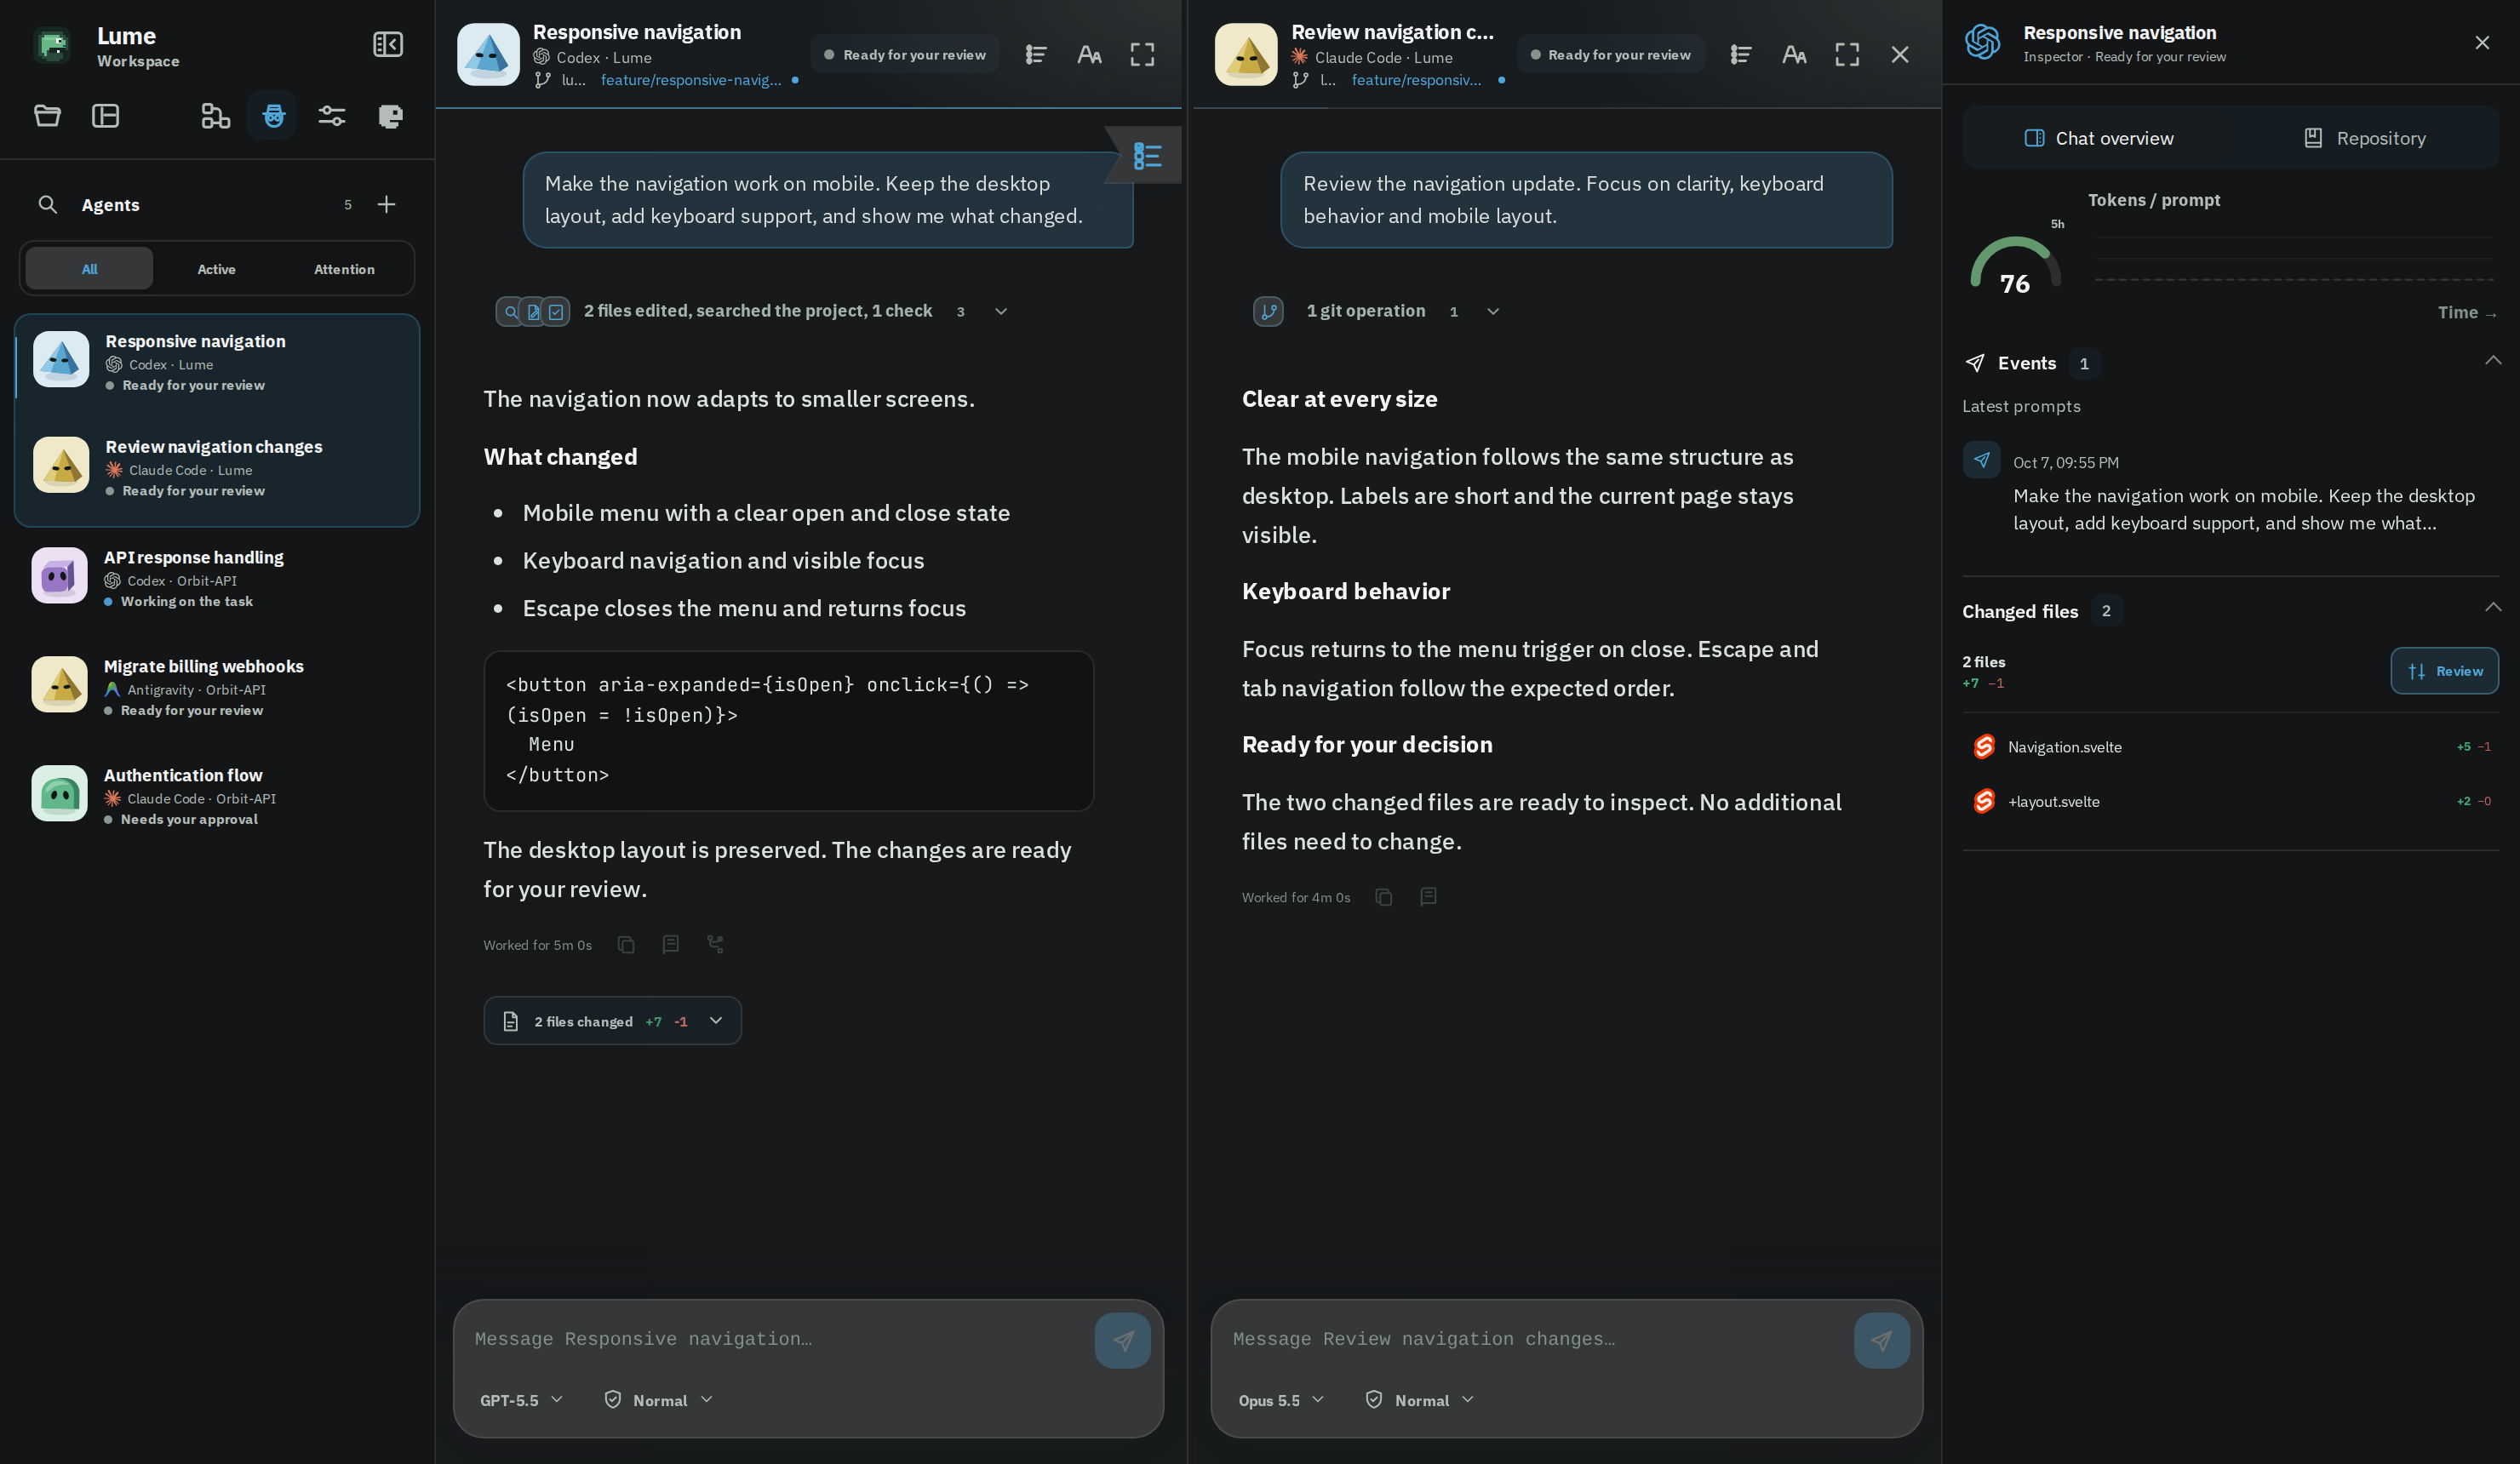
Task: Select API response handling agent
Action: 216,577
